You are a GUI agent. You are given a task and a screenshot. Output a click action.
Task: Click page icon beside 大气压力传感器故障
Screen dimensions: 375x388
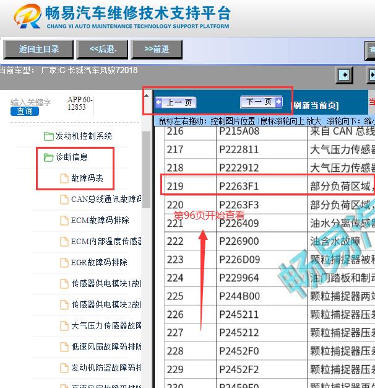(x=64, y=326)
